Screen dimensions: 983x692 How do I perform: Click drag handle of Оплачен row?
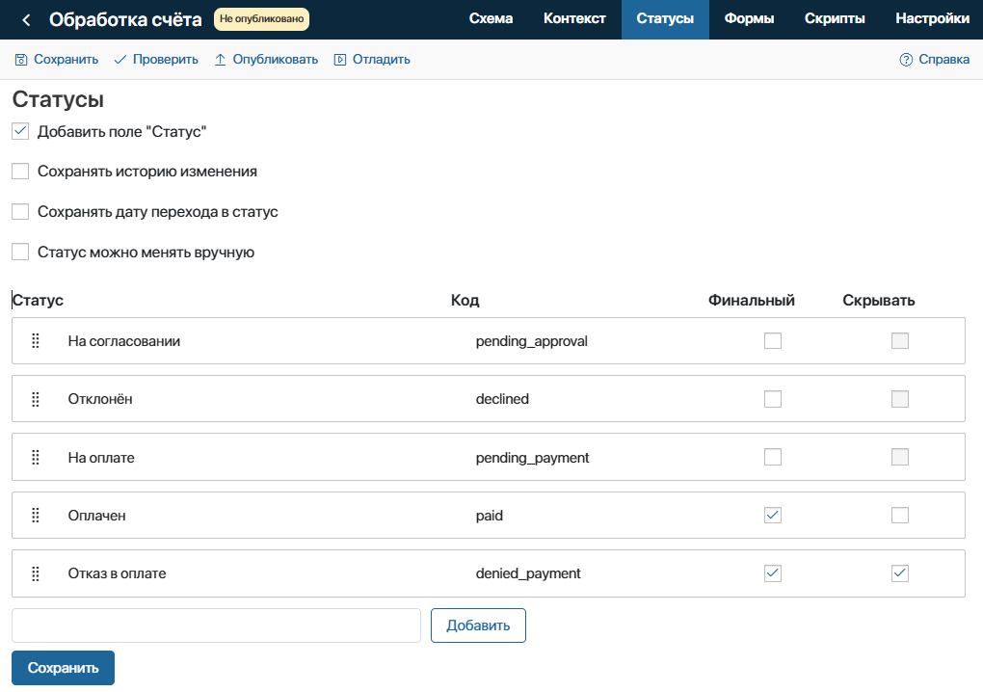coord(36,516)
